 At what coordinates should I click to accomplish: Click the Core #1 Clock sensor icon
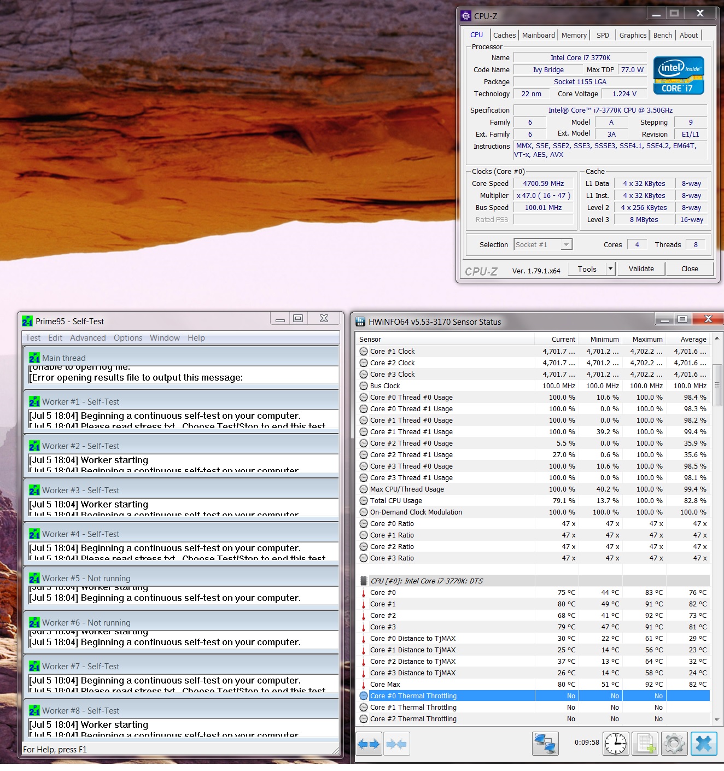(364, 351)
